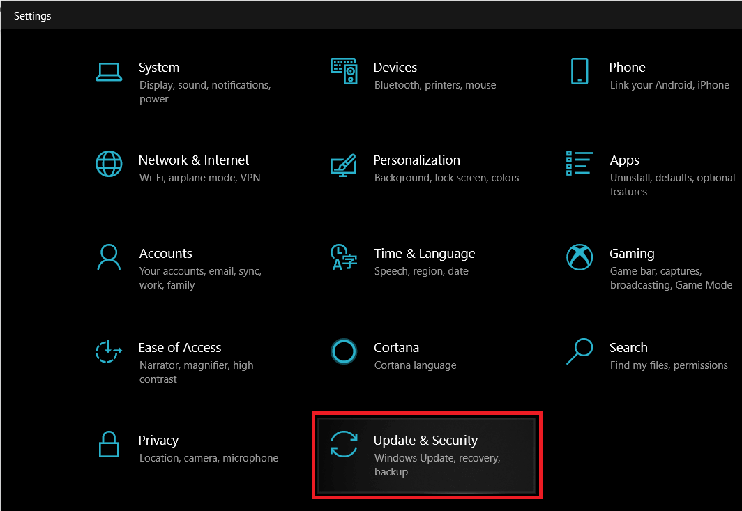Click the Settings title bar text
This screenshot has width=742, height=511.
point(32,15)
